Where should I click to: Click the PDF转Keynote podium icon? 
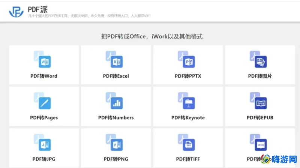[x=186, y=101]
